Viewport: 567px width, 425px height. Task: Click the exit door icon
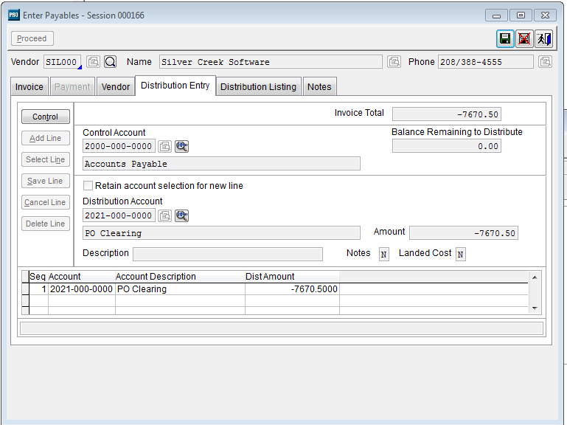click(543, 38)
